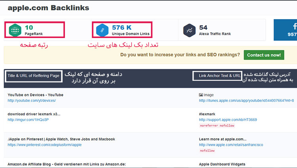This screenshot has height=168, width=297.
Task: Click the download driver lexmark x3... title
Action: [34, 114]
